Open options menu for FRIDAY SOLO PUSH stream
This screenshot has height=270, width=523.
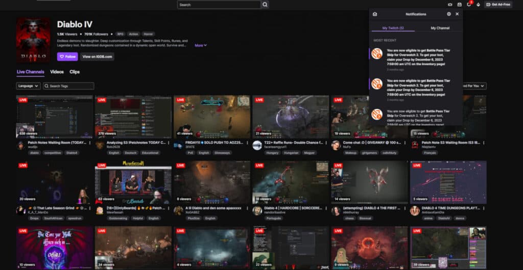tap(247, 143)
